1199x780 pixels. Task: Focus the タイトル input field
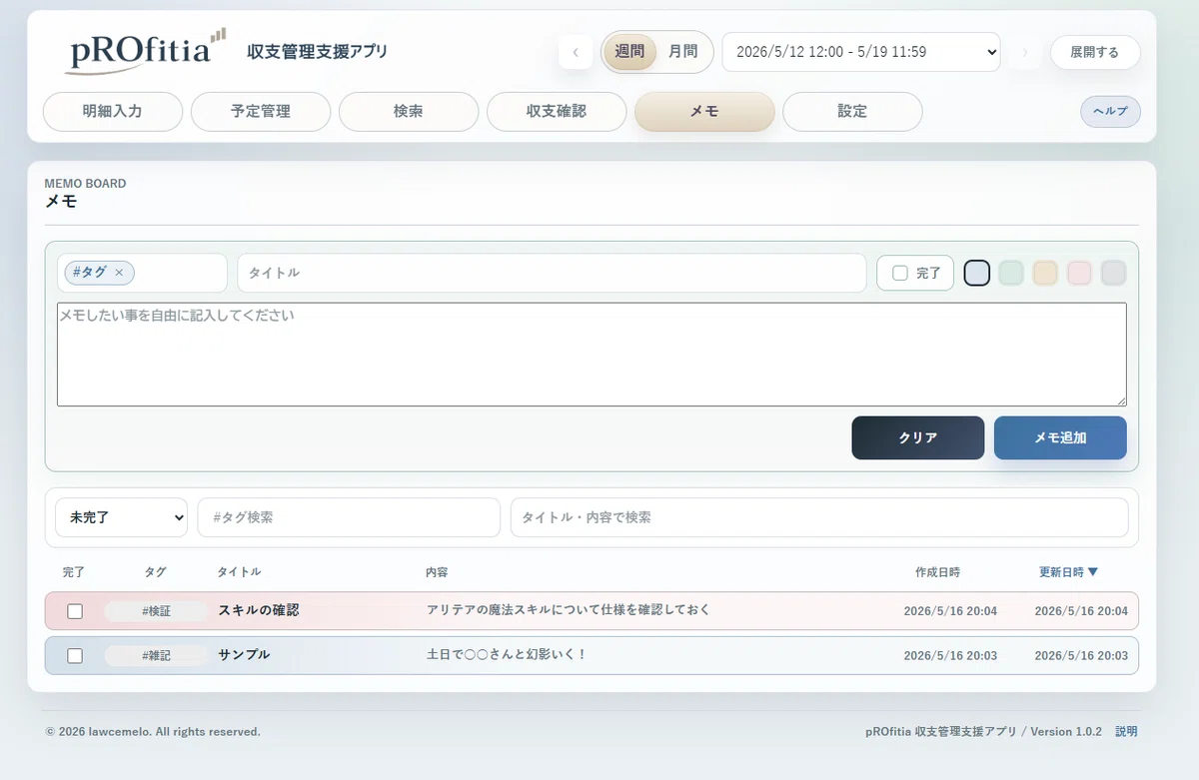pos(552,273)
